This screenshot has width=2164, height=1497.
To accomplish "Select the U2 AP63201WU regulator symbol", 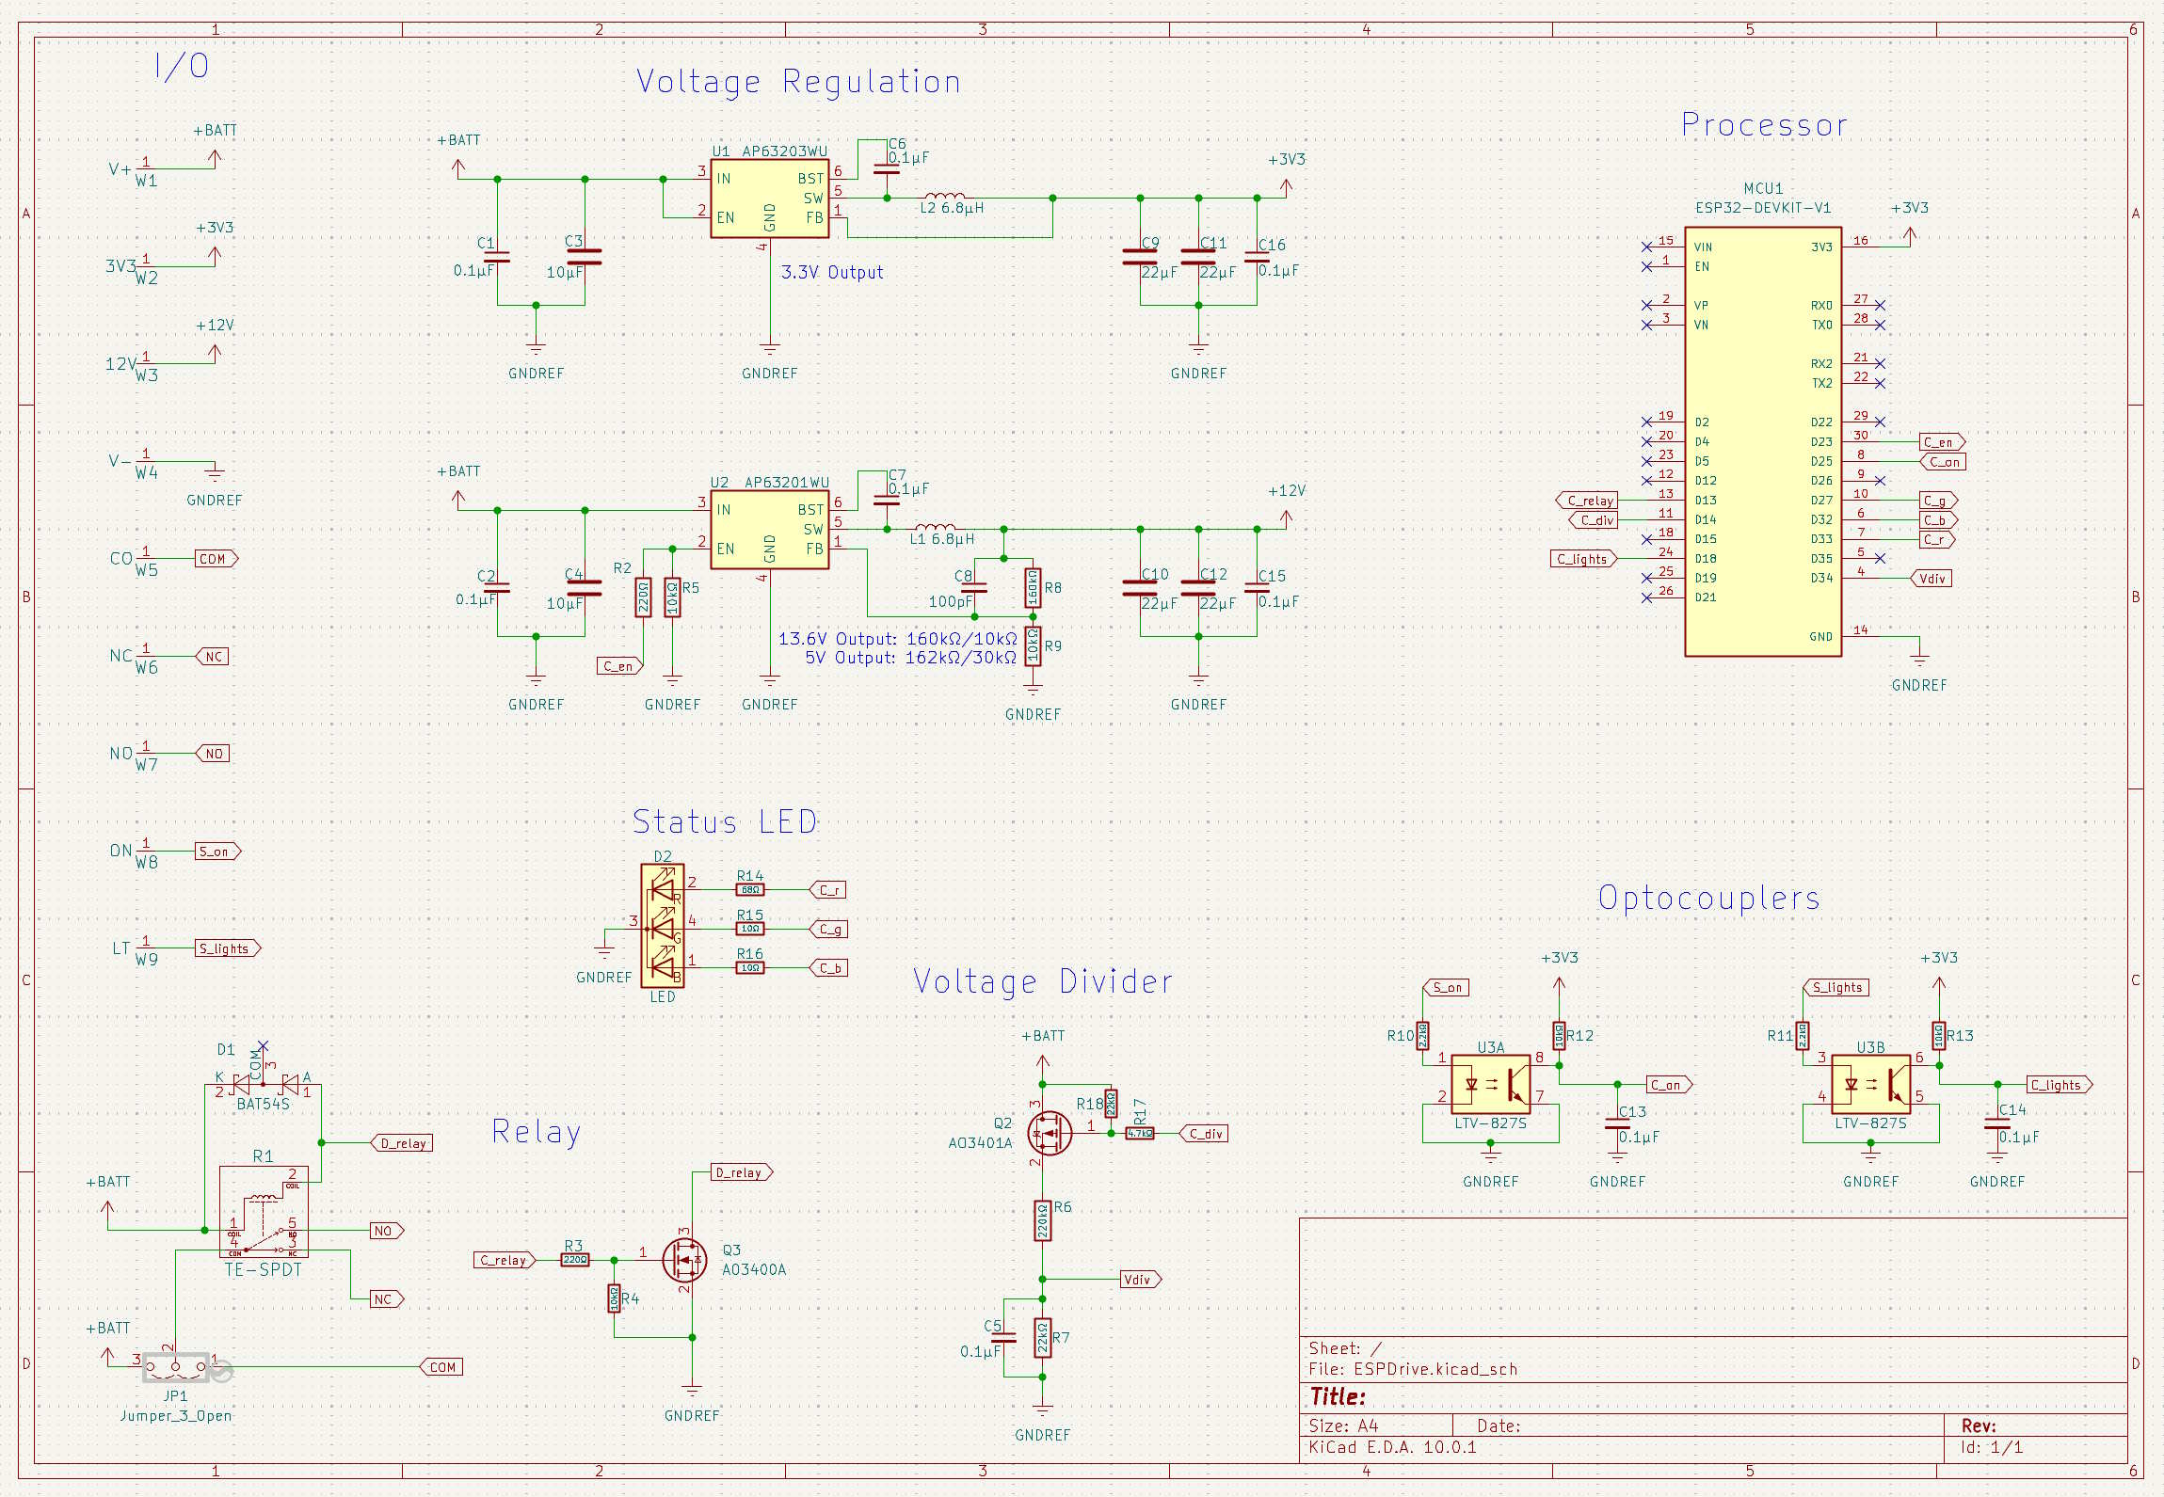I will (x=769, y=530).
